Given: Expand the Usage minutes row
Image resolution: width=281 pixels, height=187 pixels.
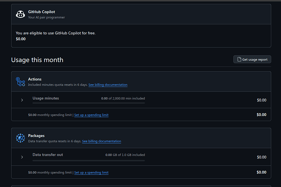Looking at the screenshot, I should (22, 100).
